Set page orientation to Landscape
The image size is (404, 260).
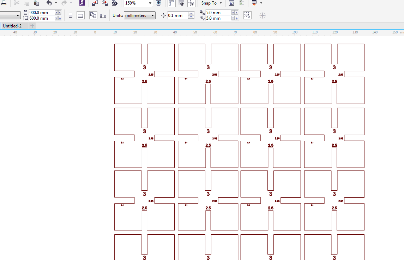80,15
